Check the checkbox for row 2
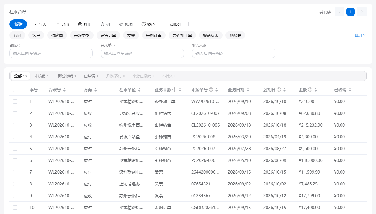Screen dimensions: 376x214 click(x=15, y=113)
